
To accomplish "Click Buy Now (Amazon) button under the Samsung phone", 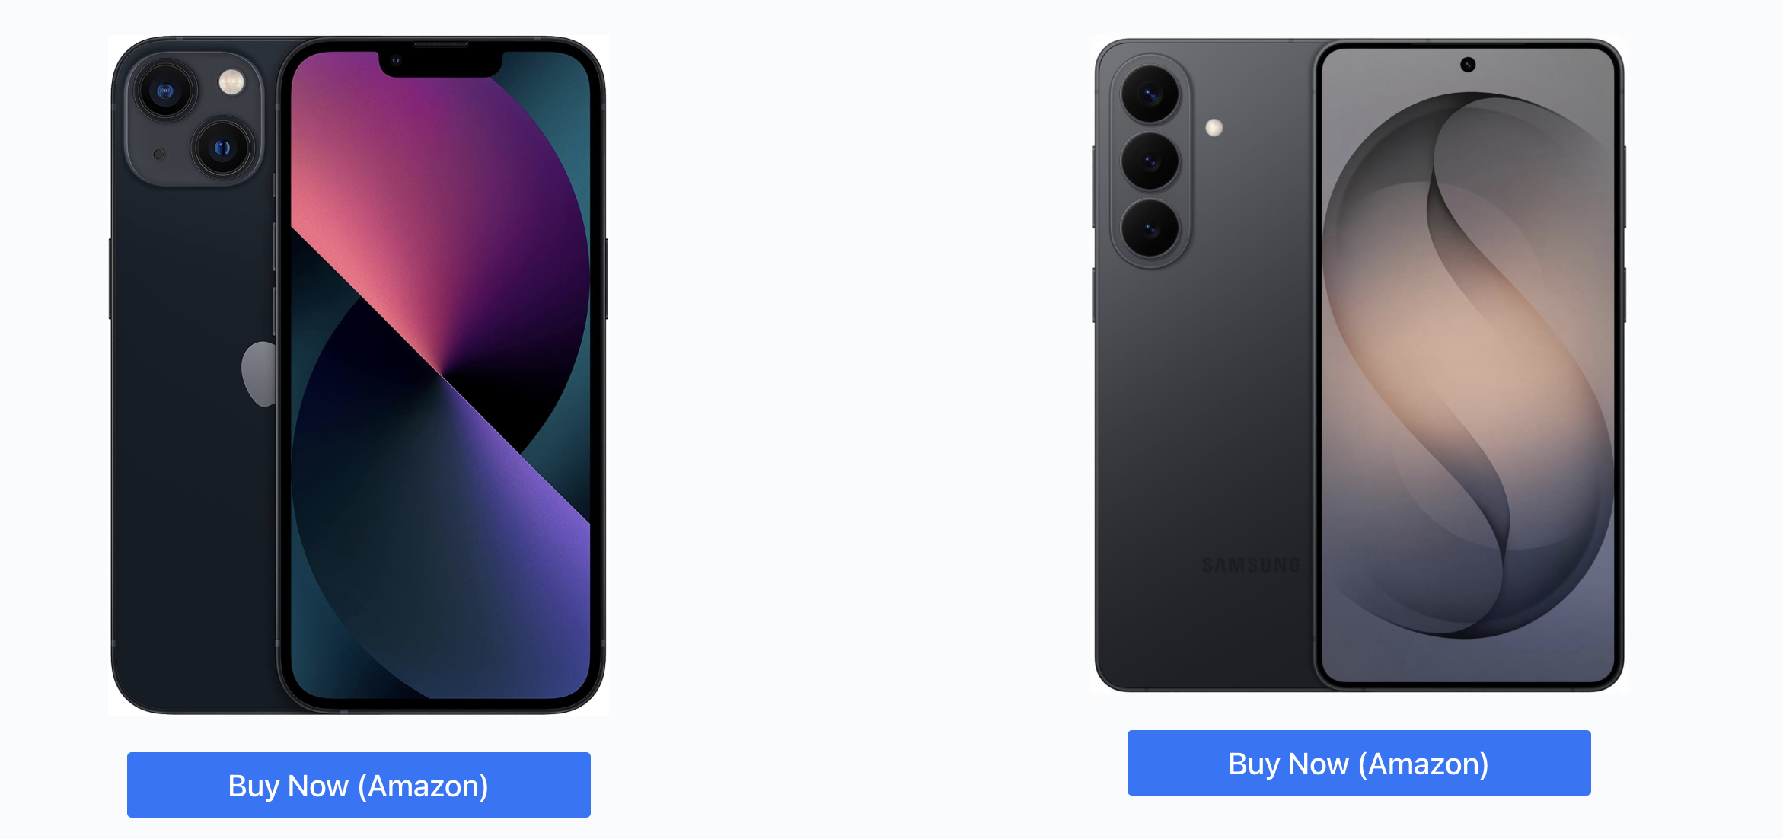I will 1359,763.
